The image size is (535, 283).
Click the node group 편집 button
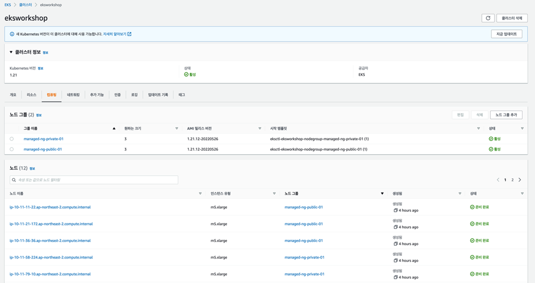pos(460,115)
